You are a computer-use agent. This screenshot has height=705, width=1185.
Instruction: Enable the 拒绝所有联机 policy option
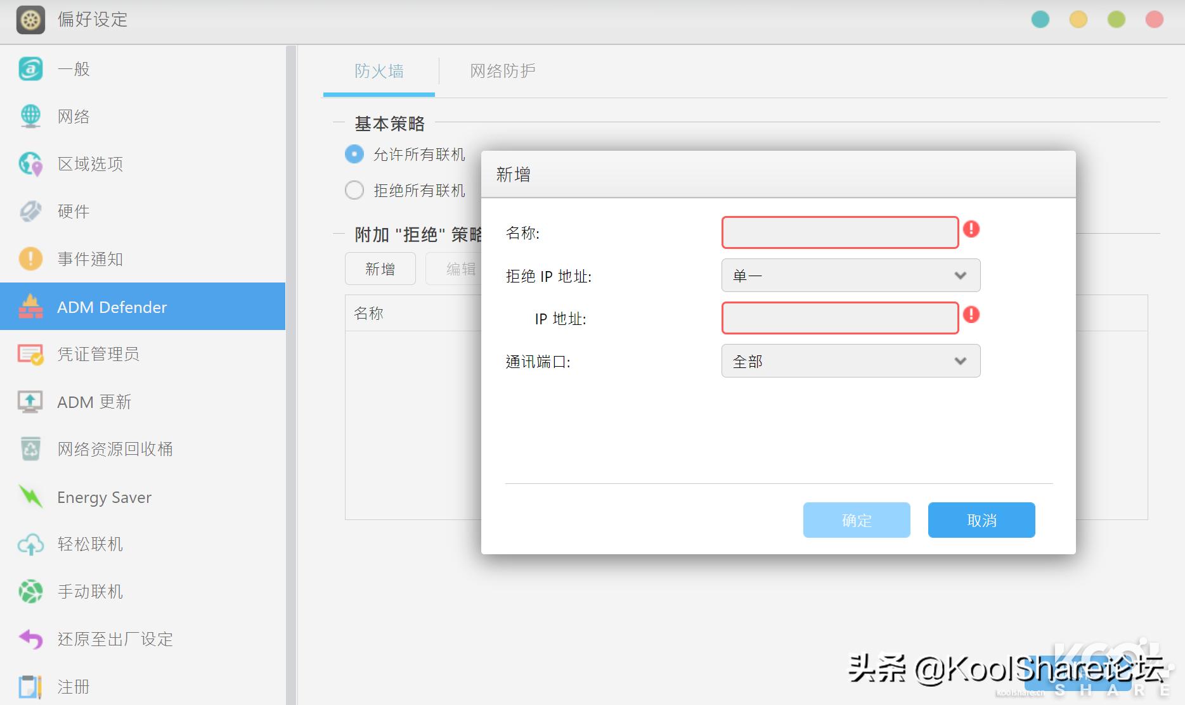[x=354, y=190]
